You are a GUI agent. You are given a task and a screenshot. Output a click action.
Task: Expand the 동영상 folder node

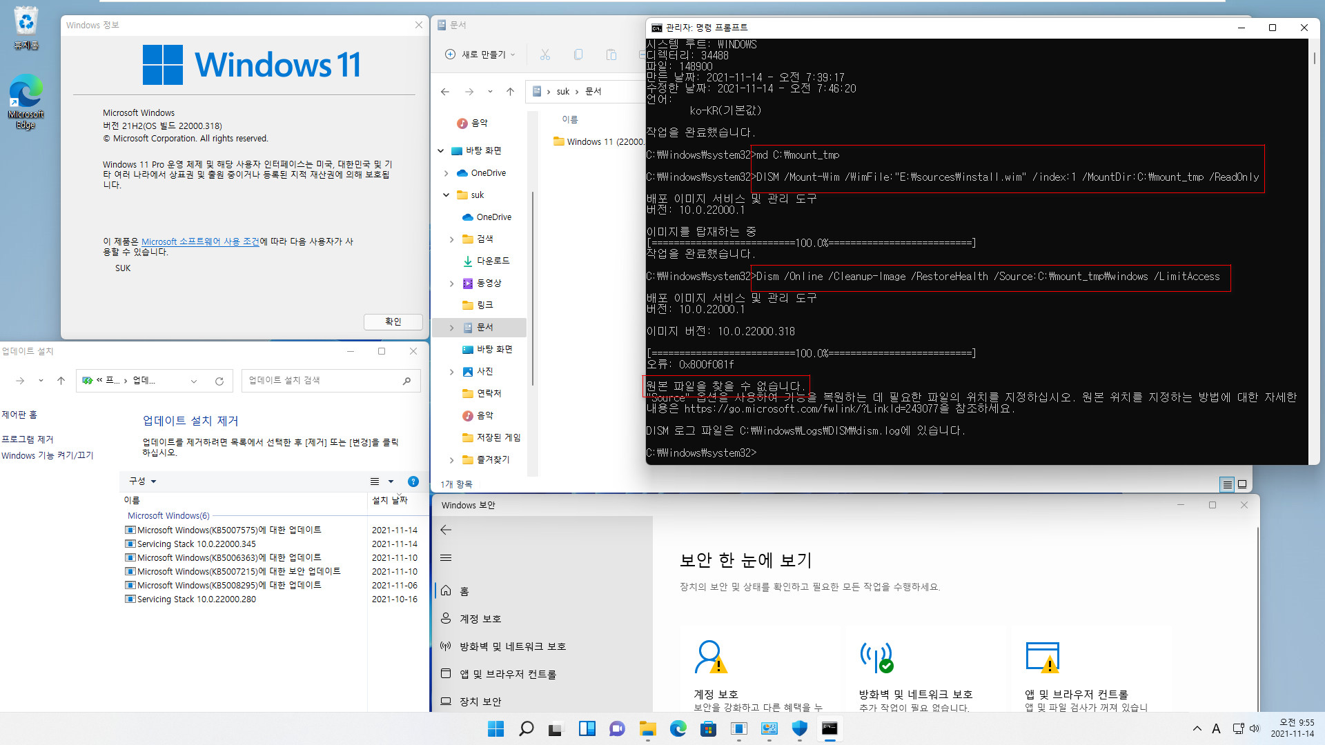(452, 284)
